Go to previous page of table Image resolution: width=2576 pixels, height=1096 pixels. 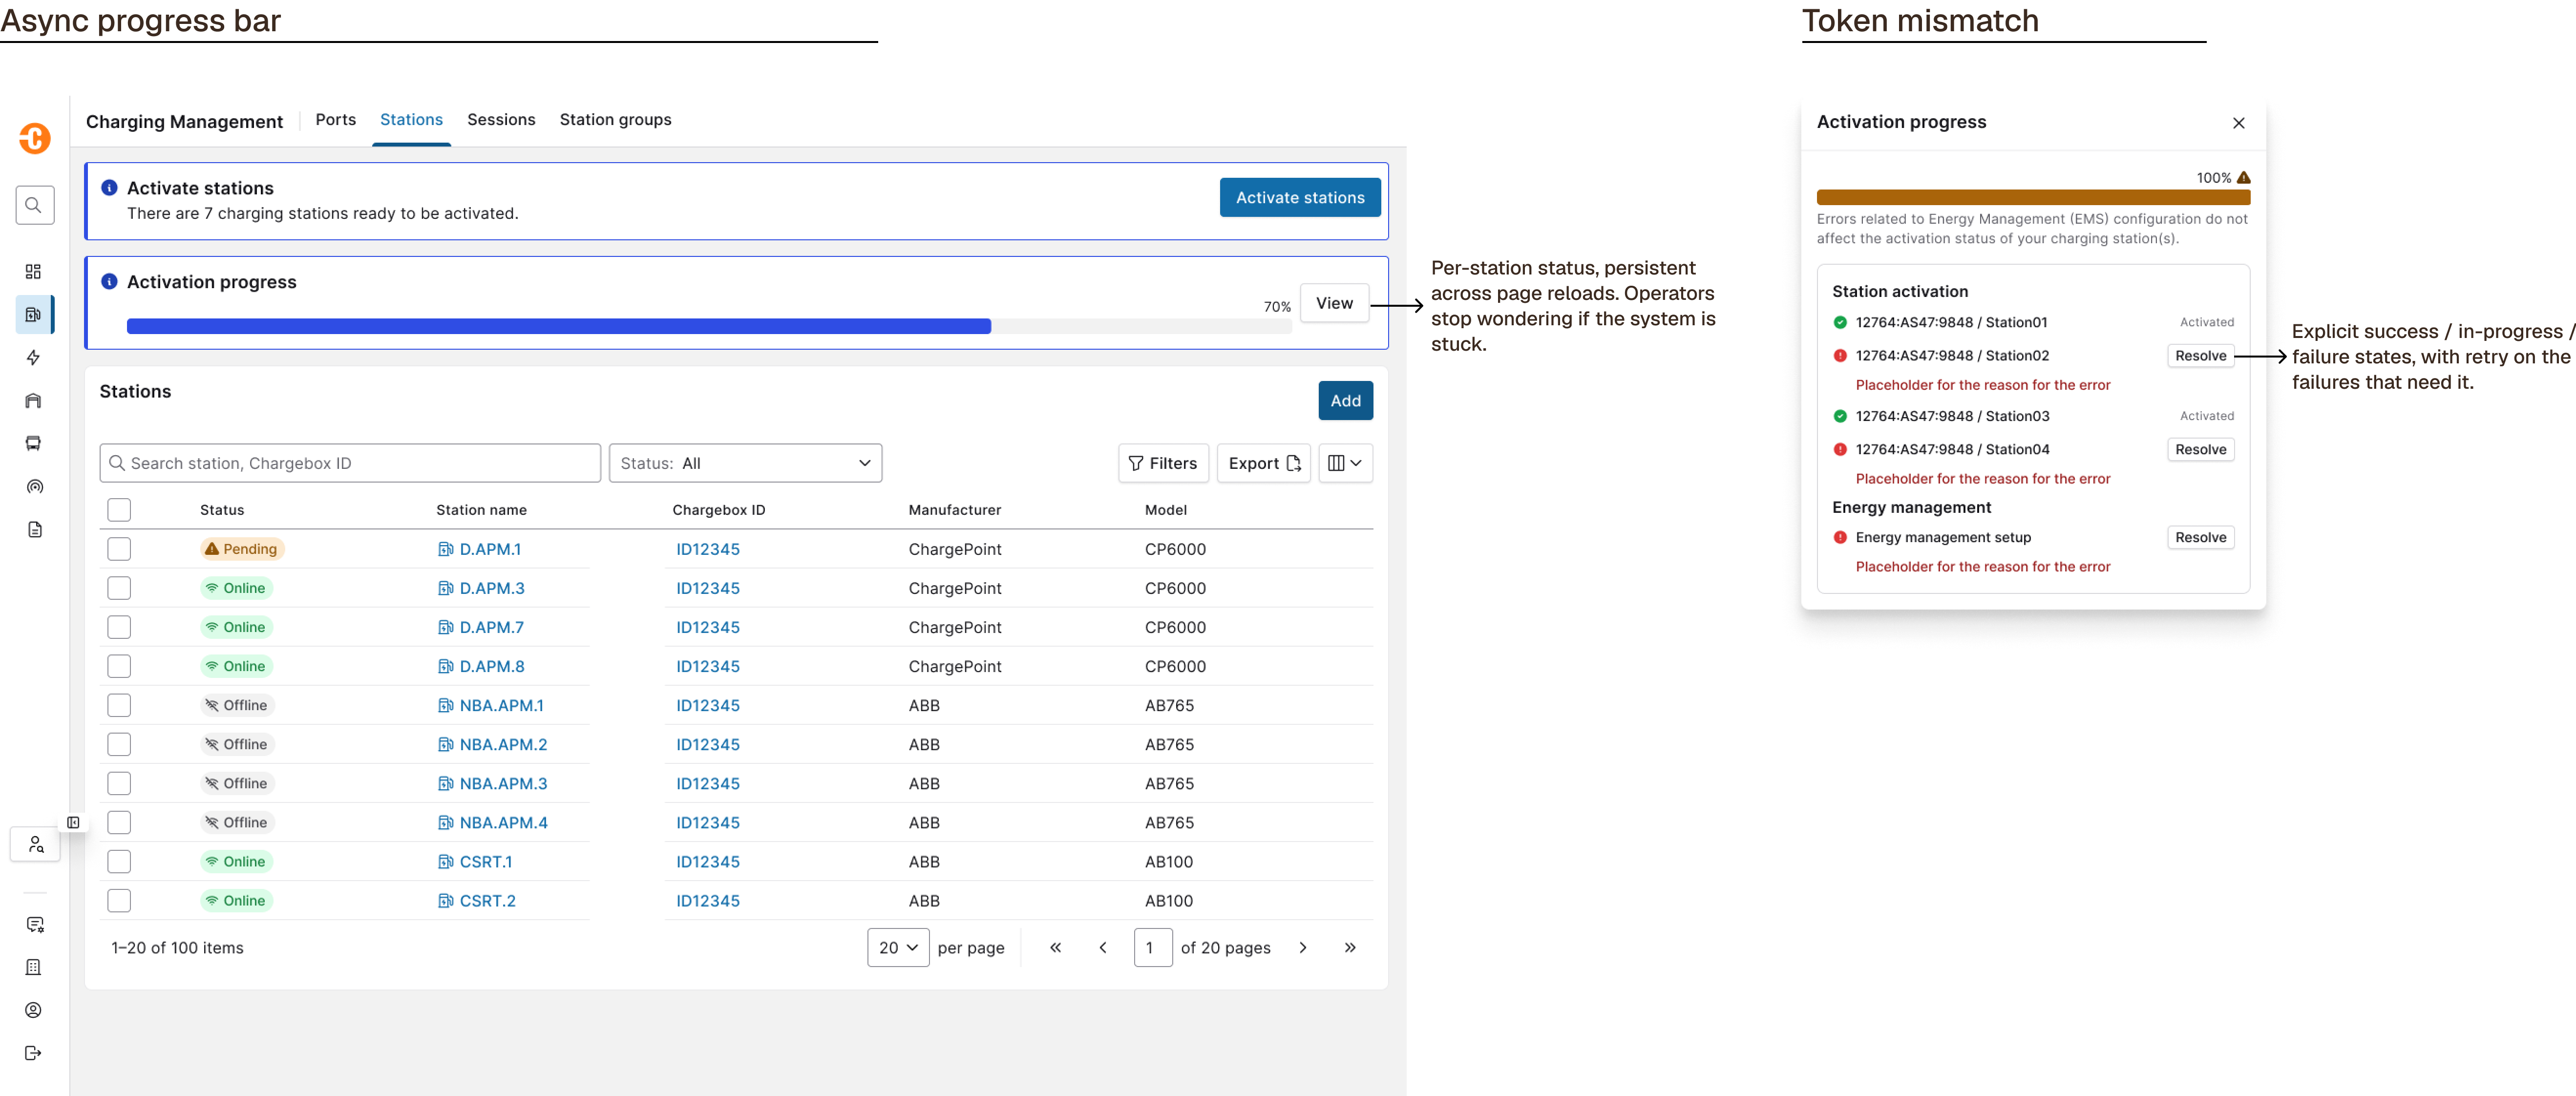tap(1103, 948)
